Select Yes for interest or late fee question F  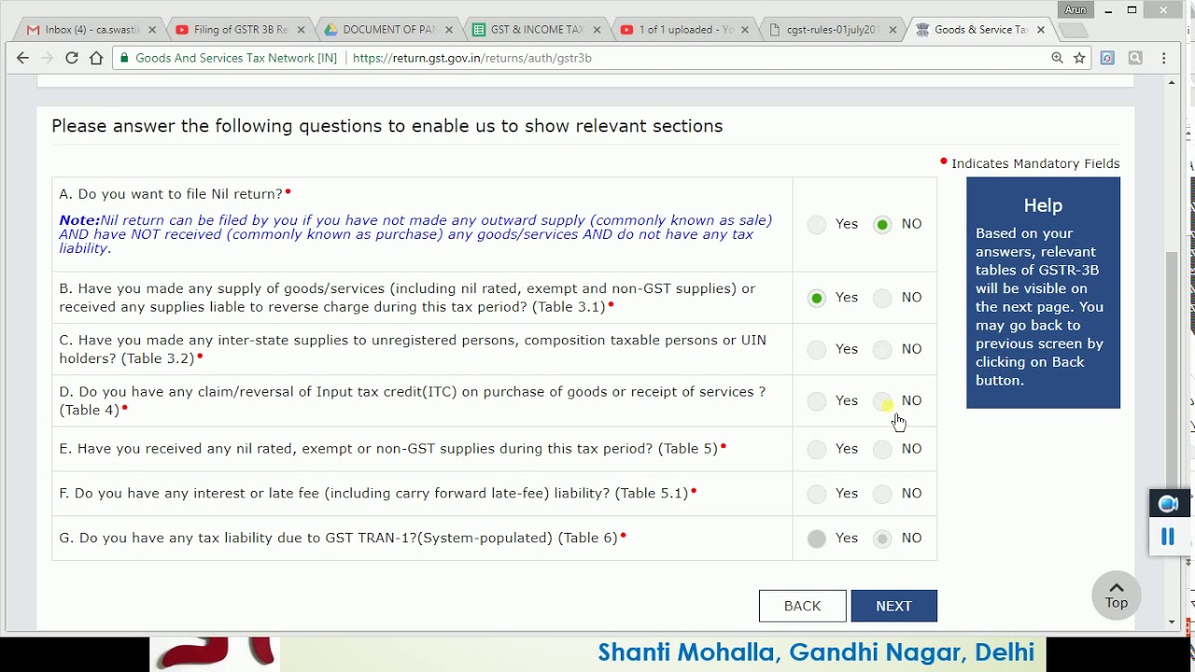pyautogui.click(x=817, y=494)
